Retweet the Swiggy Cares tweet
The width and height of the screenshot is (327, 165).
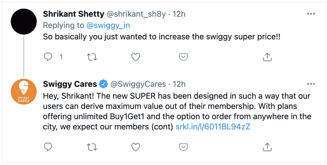point(92,147)
